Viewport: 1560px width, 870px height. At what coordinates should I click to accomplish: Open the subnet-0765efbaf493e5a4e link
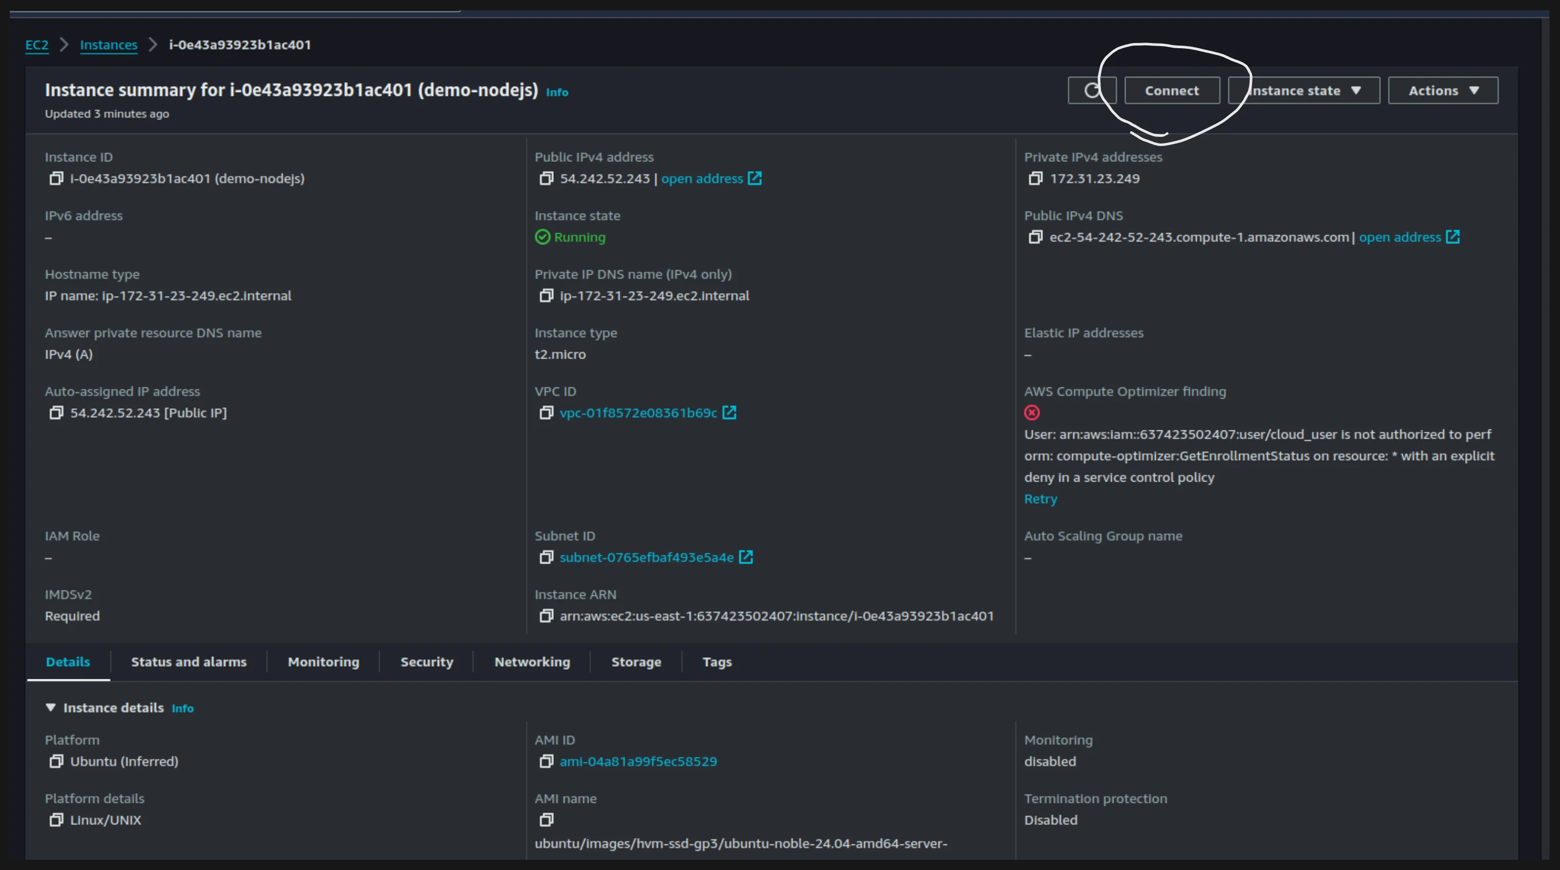coord(646,557)
